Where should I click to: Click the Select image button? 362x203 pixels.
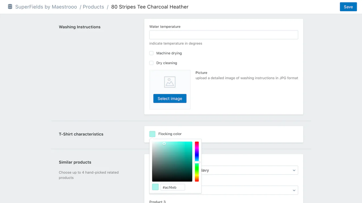pos(170,98)
